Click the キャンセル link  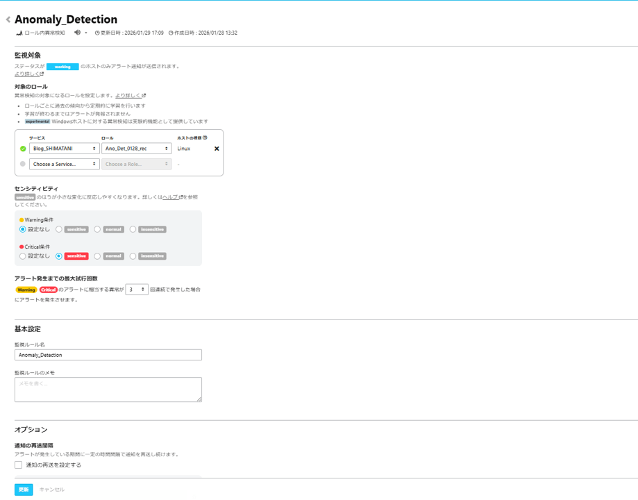click(x=52, y=490)
